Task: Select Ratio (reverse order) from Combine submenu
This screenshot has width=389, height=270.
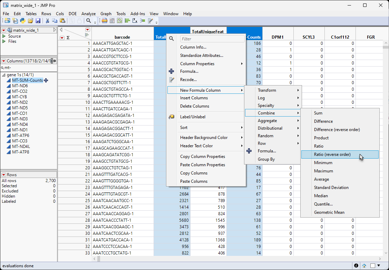Action: (332, 154)
